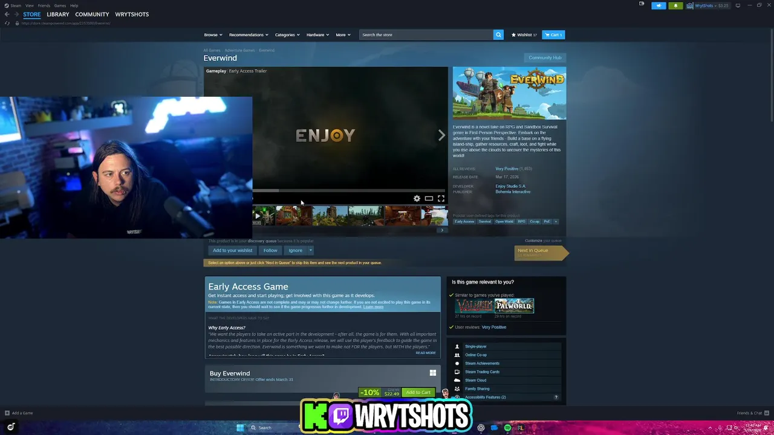Click the Windows taskbar Search box
This screenshot has width=774, height=435.
coord(273,428)
